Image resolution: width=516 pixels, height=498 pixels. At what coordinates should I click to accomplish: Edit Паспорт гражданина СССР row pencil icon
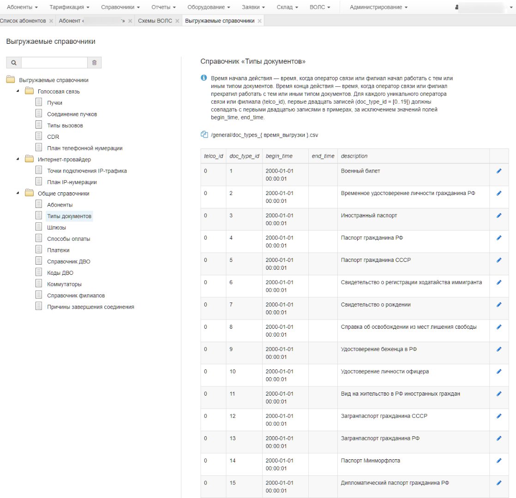coord(499,260)
